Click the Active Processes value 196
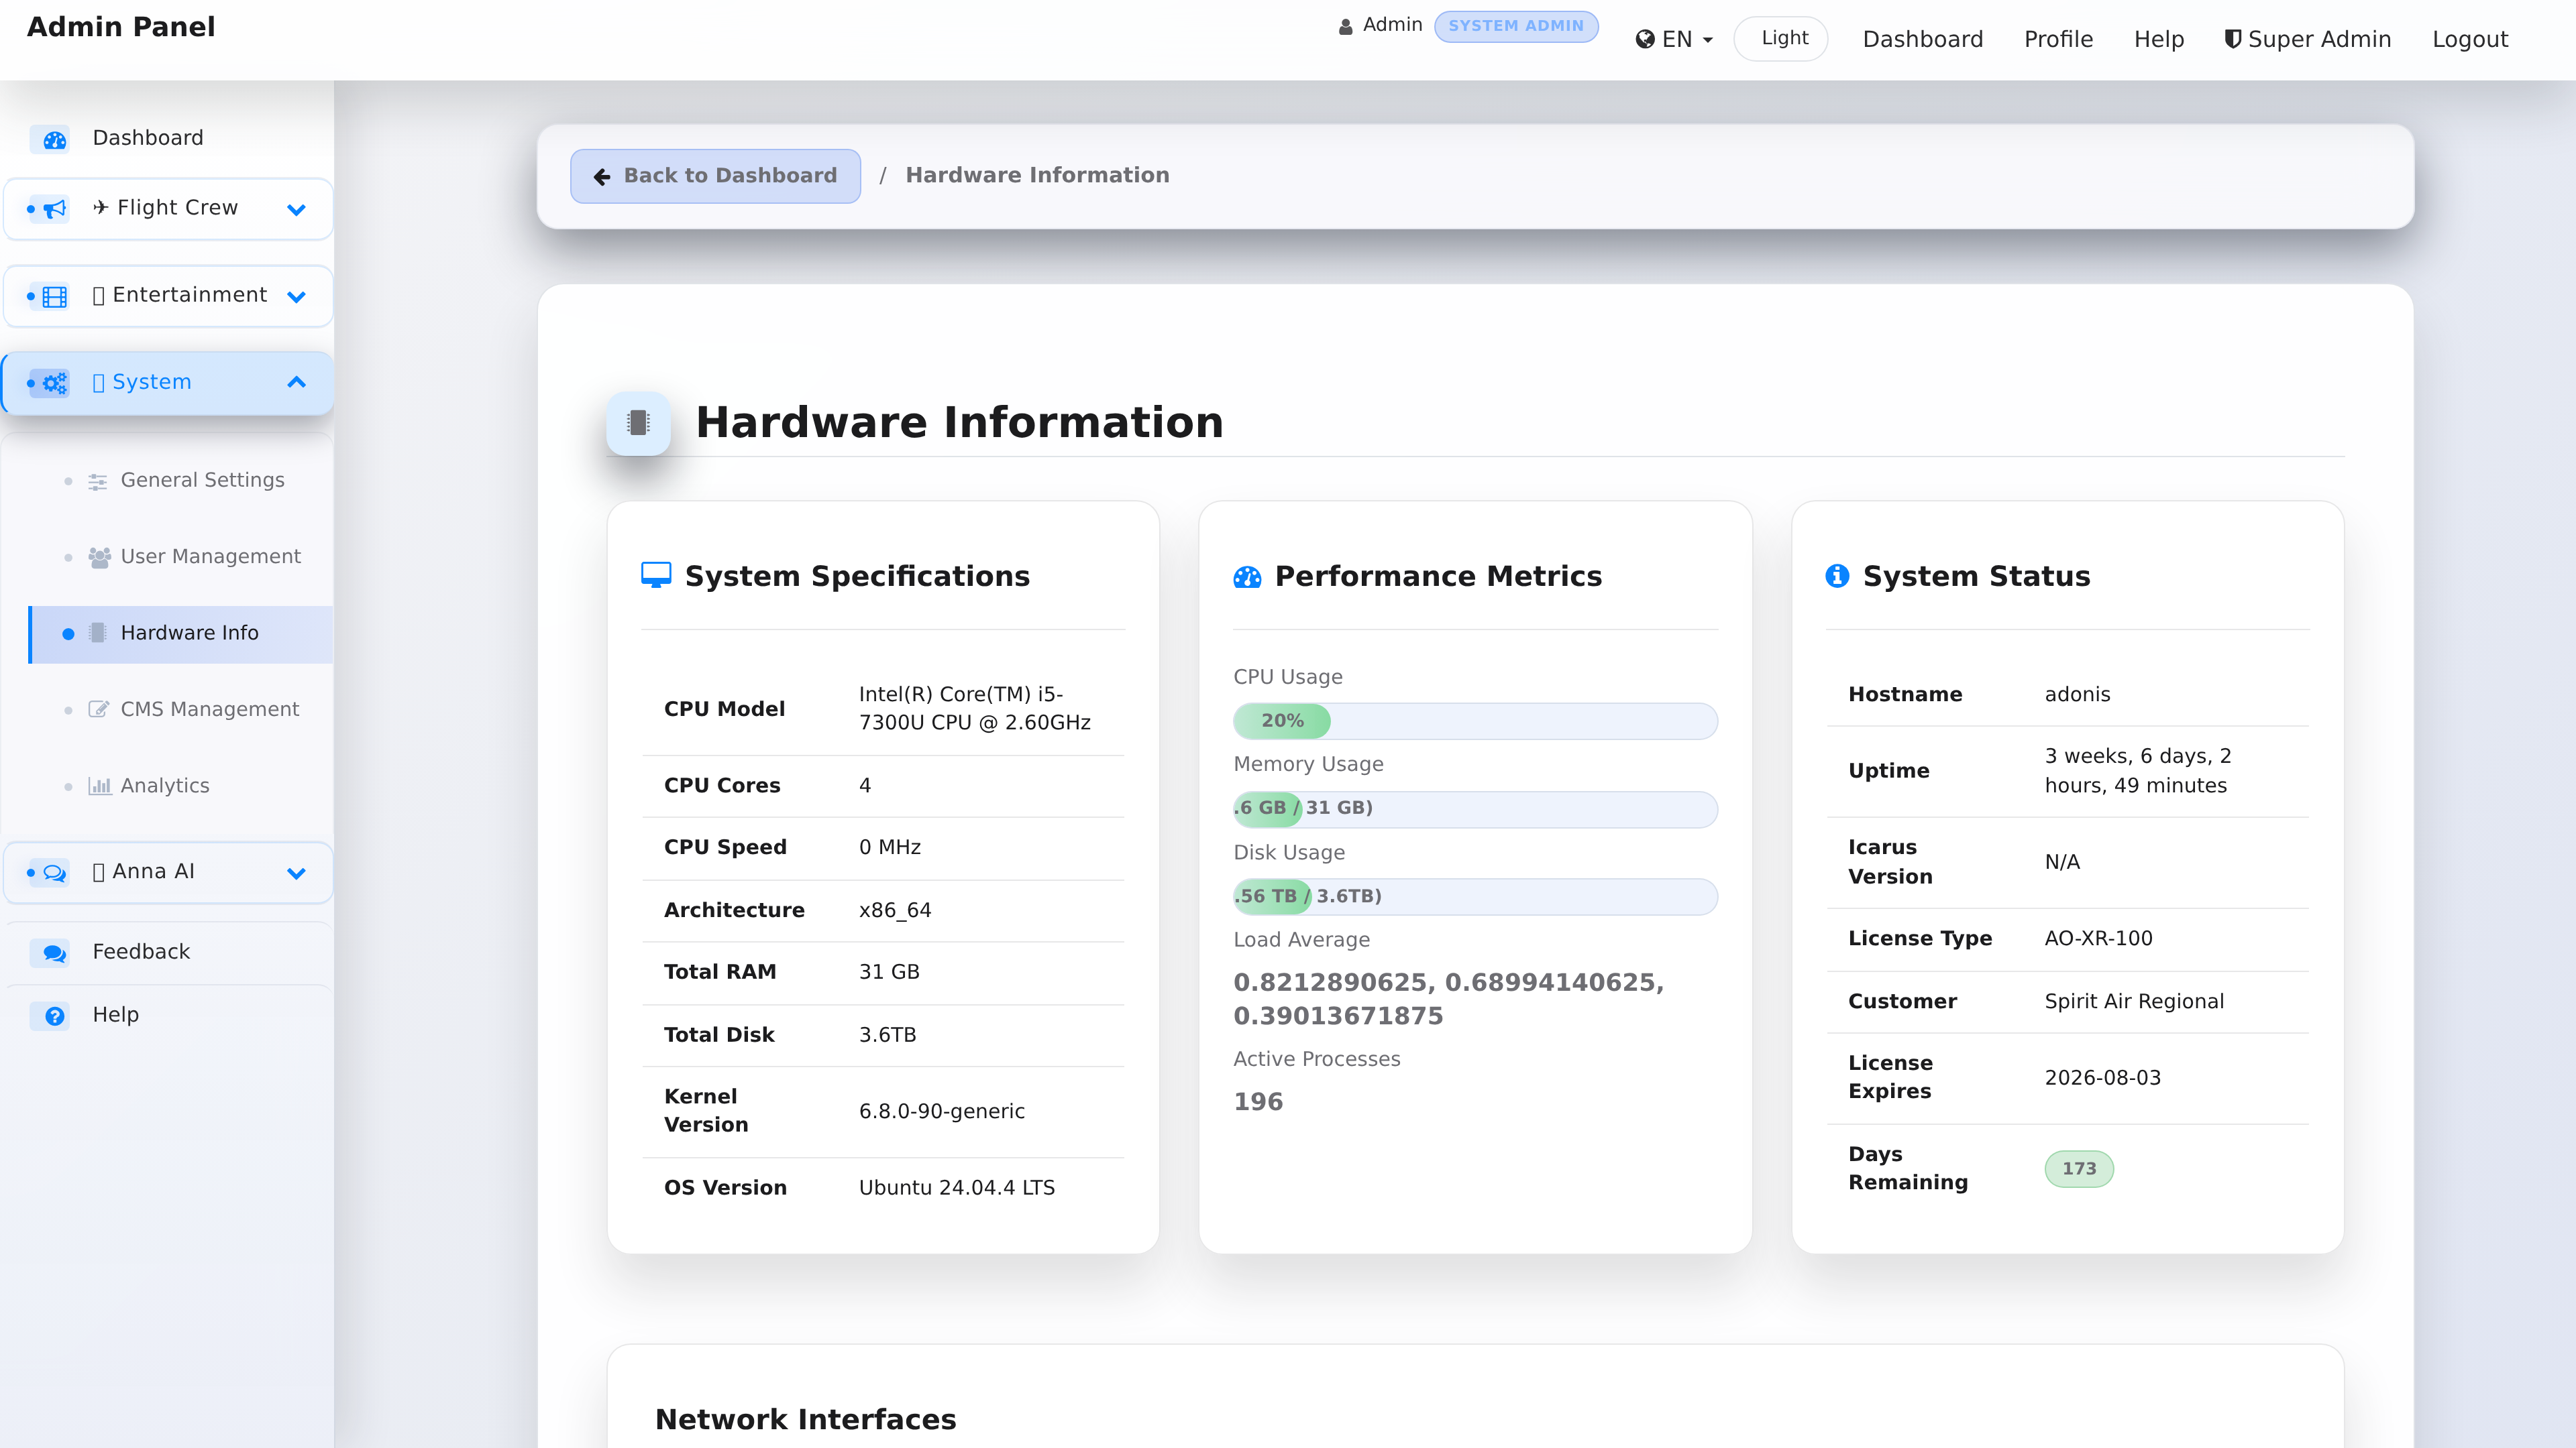This screenshot has height=1448, width=2576. click(x=1258, y=1102)
